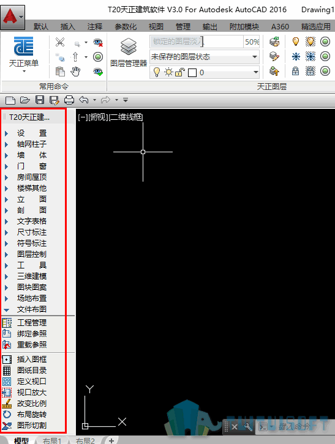Click the 锁定的图层淡入 fade slider
Image resolution: width=335 pixels, height=444 pixels.
click(197, 42)
